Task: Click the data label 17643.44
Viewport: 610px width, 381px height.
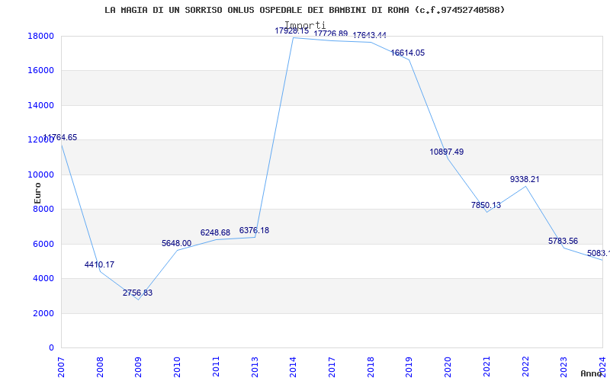Action: (370, 35)
